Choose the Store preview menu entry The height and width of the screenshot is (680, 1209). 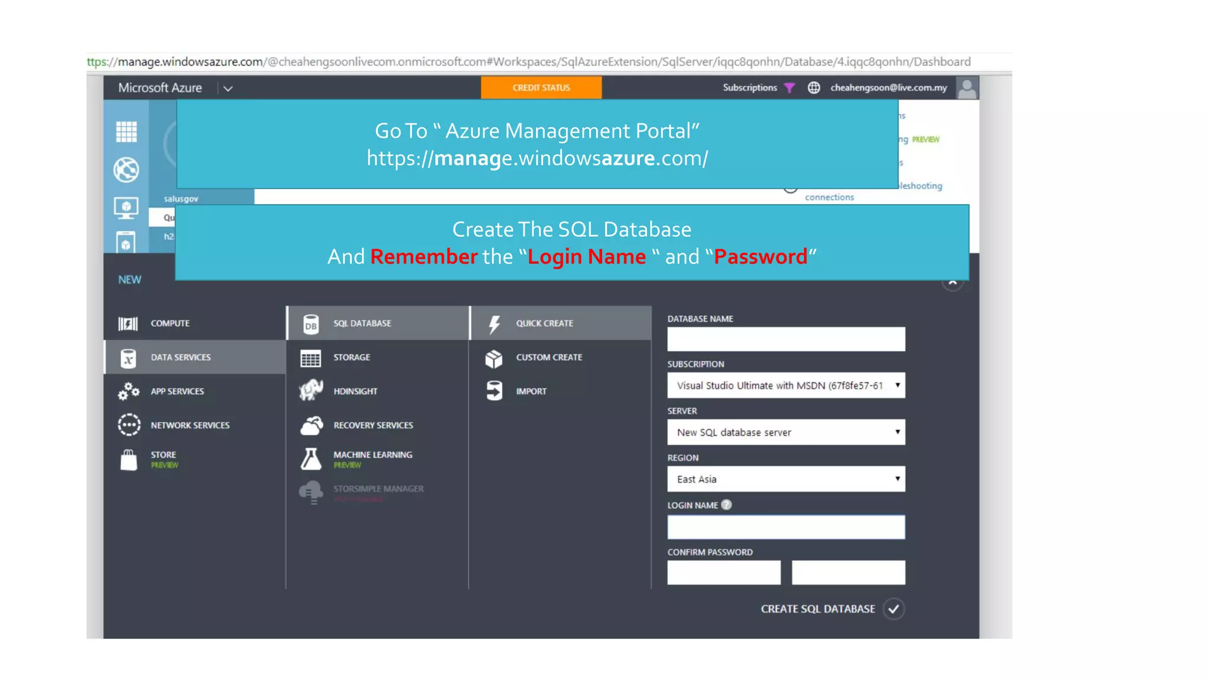(x=195, y=459)
